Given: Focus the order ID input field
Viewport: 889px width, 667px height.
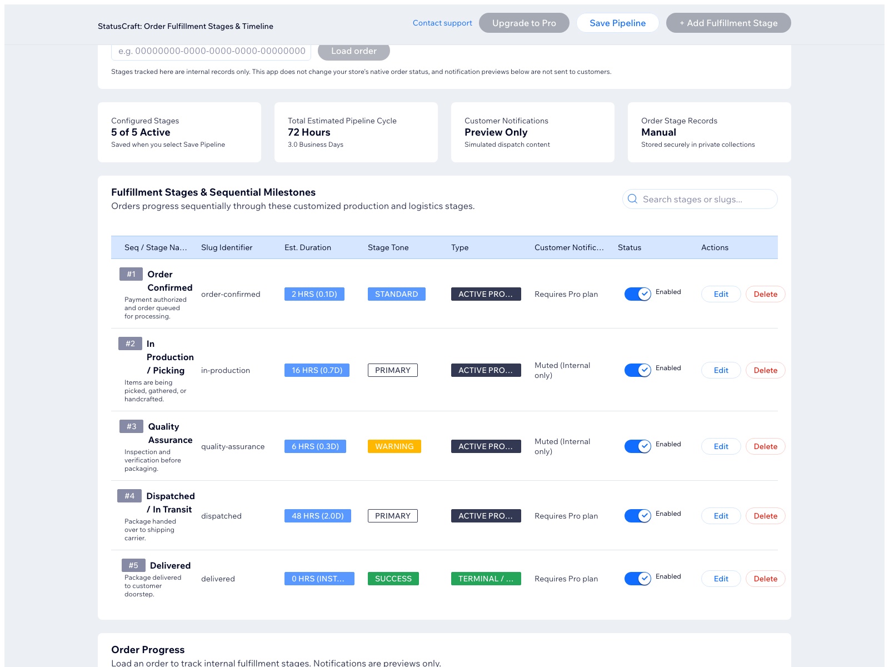Looking at the screenshot, I should click(211, 51).
